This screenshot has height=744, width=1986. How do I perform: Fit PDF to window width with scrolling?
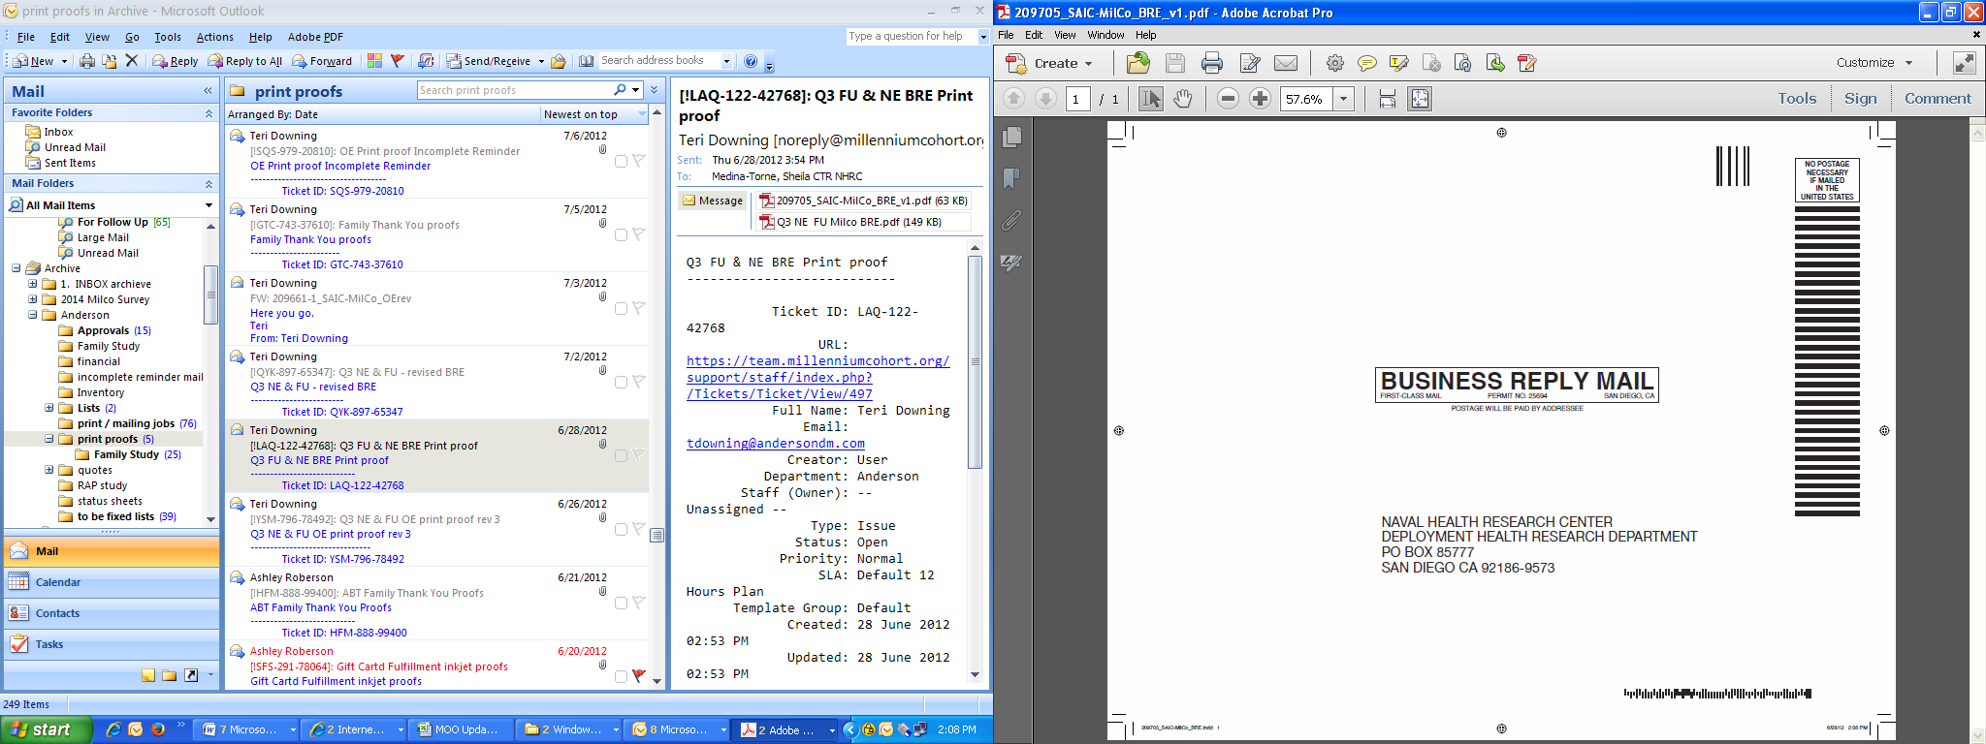pyautogui.click(x=1388, y=99)
